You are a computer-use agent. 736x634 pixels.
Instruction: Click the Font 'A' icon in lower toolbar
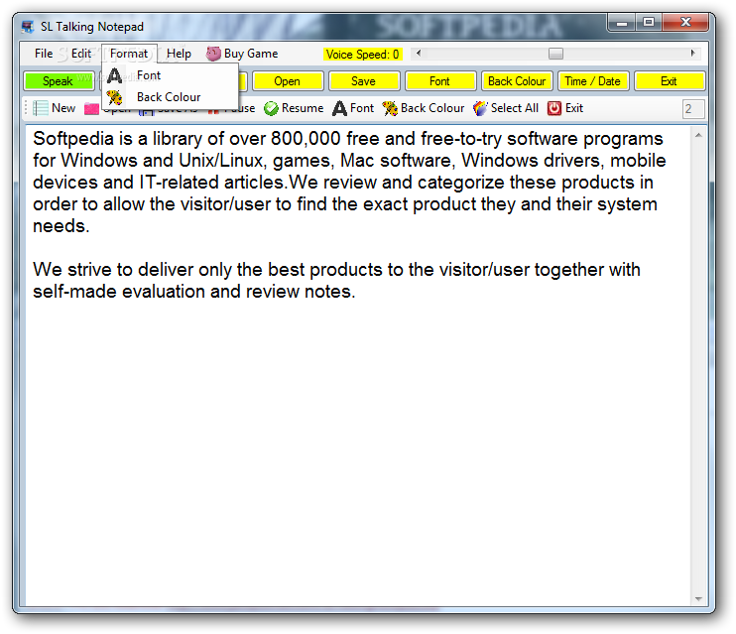point(339,108)
